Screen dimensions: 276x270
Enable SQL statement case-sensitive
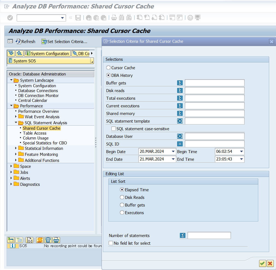114,129
